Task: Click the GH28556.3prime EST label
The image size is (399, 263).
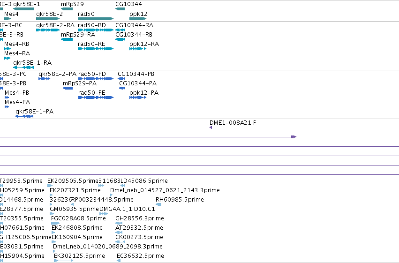Action: (x=140, y=218)
